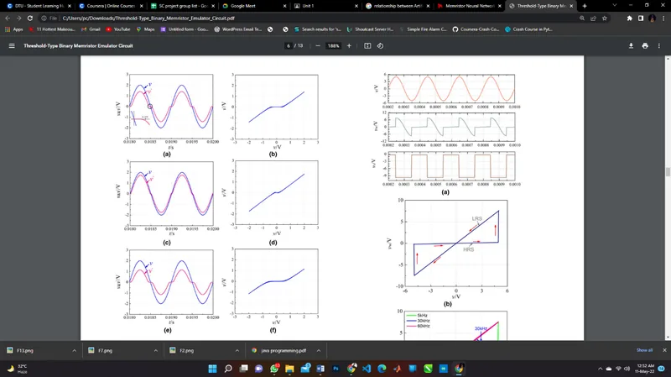Open Maps bookmark
This screenshot has width=671, height=377.
[x=145, y=29]
